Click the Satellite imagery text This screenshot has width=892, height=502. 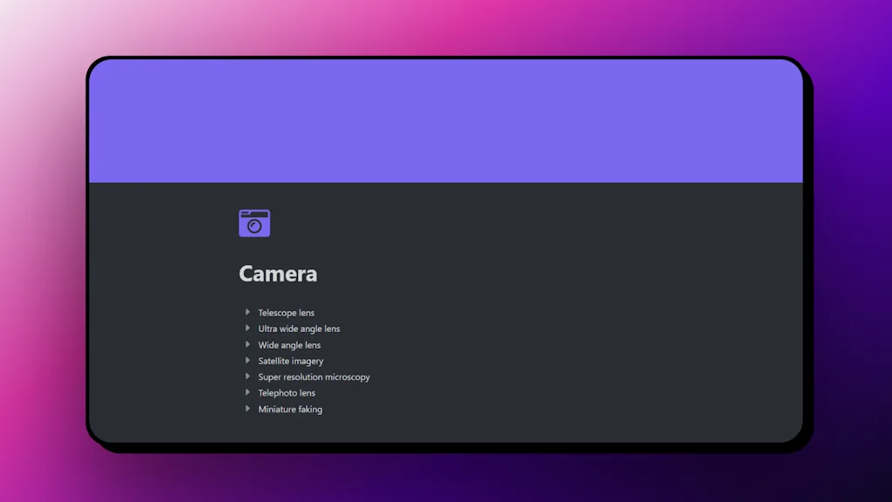[290, 361]
